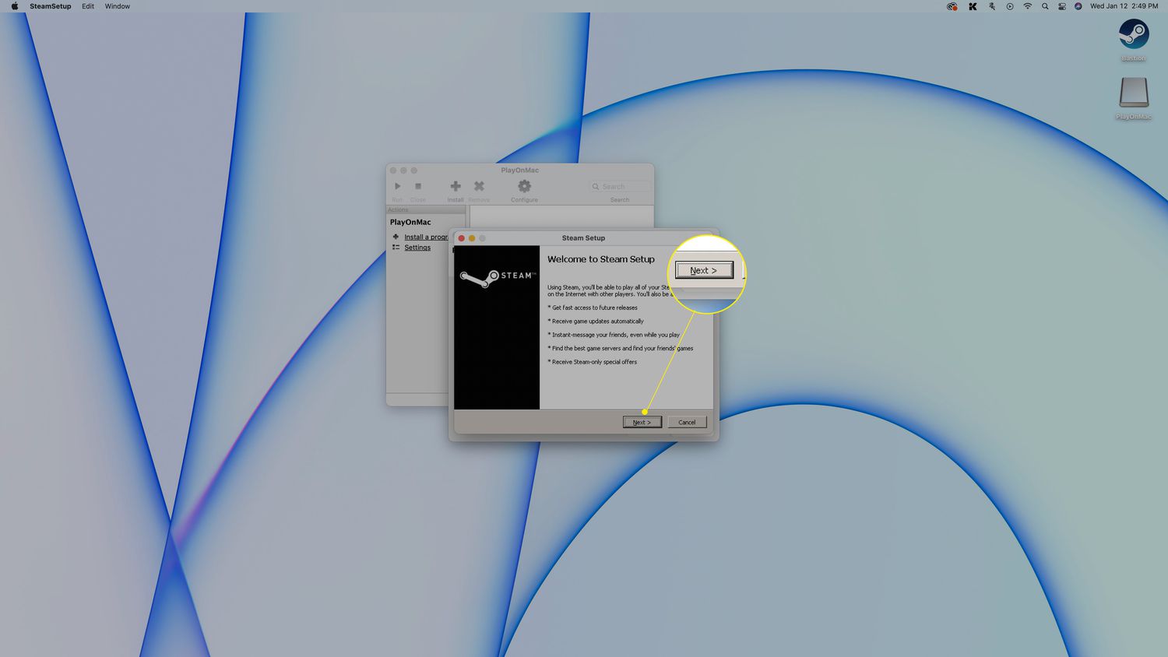
Task: Click the Close stop icon in PlayOnMac toolbar
Action: click(x=418, y=187)
